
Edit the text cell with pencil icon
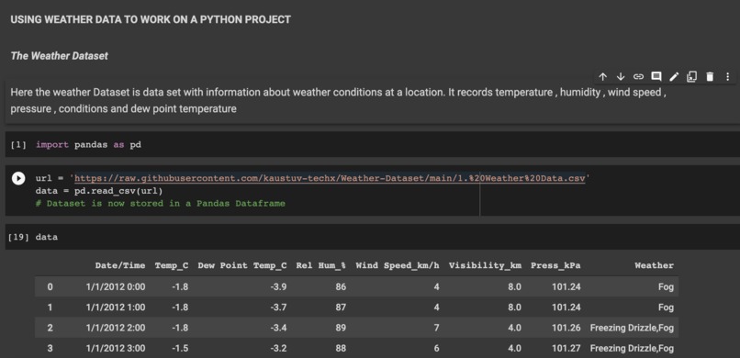(x=674, y=77)
